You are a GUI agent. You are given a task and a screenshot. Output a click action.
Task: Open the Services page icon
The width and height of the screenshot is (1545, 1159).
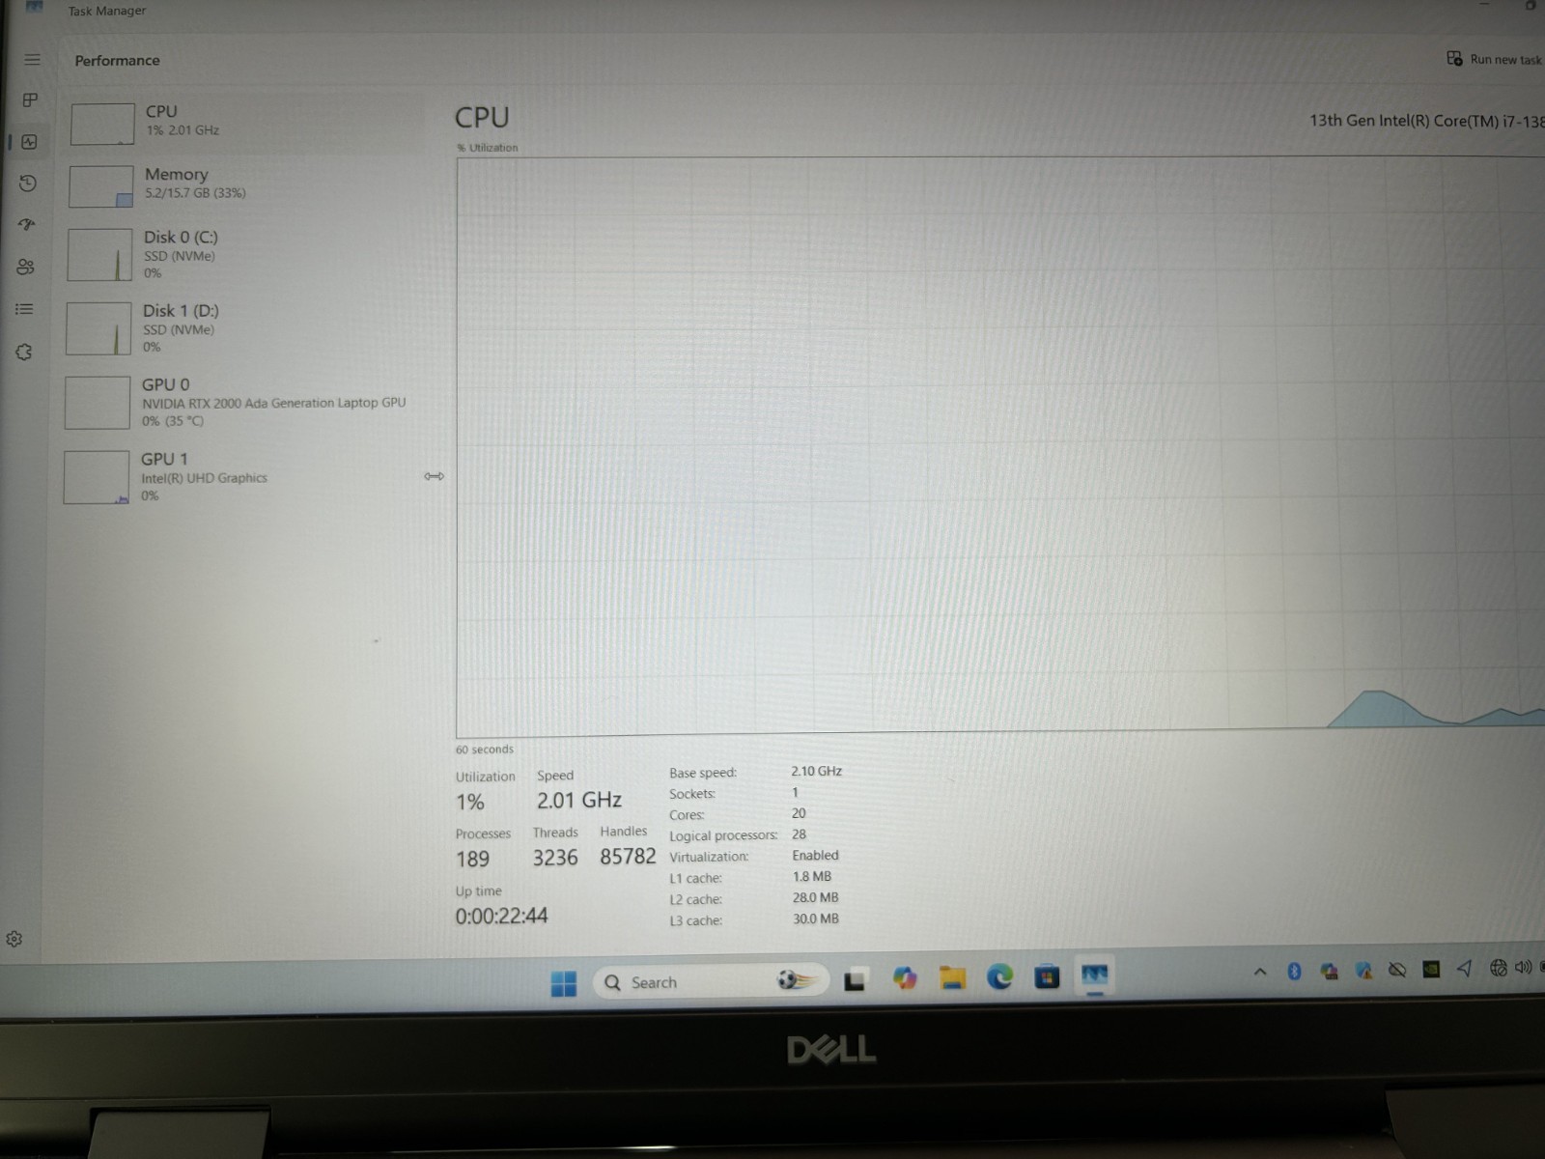24,352
